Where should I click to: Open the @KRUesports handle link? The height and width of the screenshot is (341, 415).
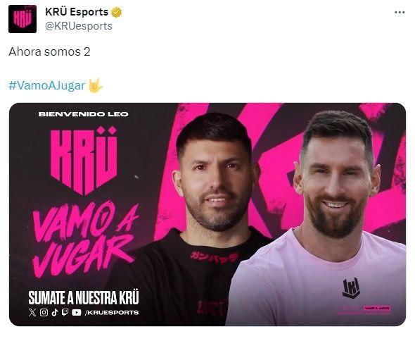pos(79,26)
